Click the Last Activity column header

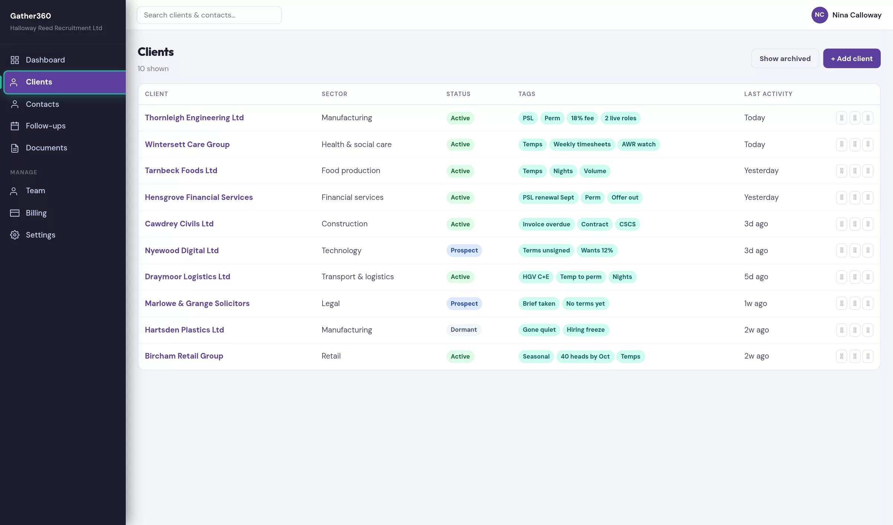[768, 94]
